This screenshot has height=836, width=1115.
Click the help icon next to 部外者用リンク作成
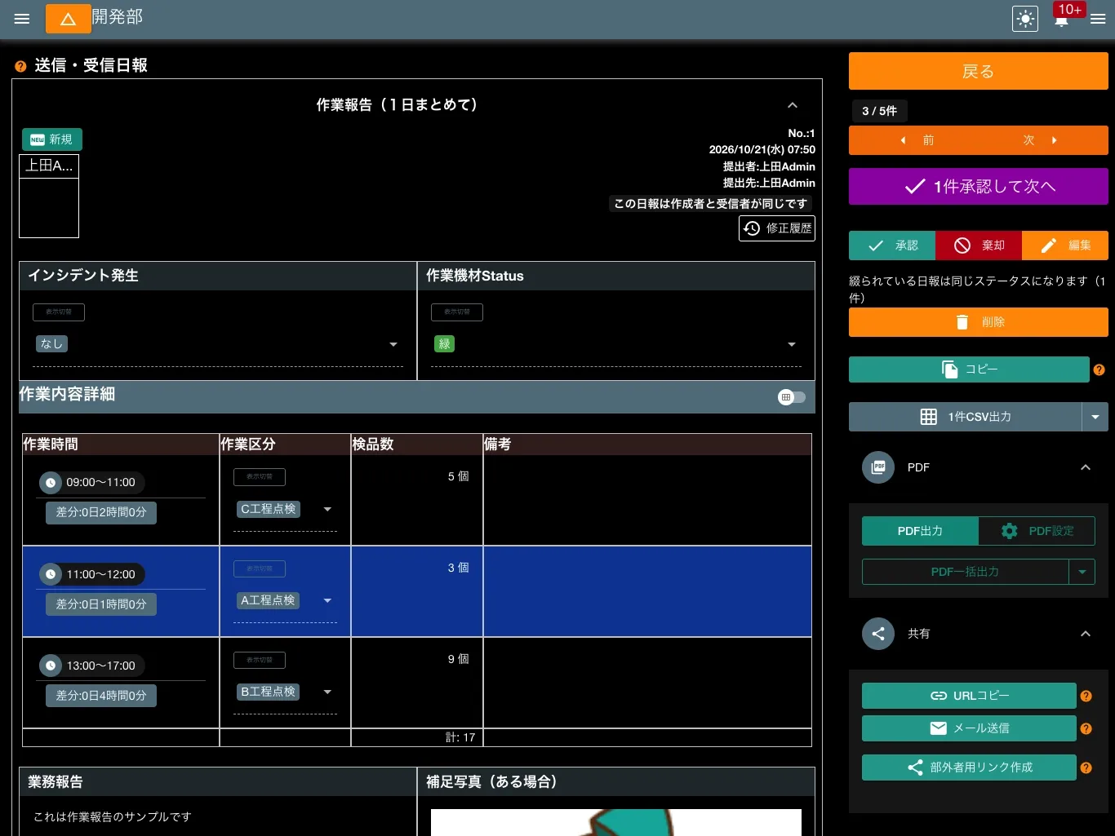[x=1086, y=767]
